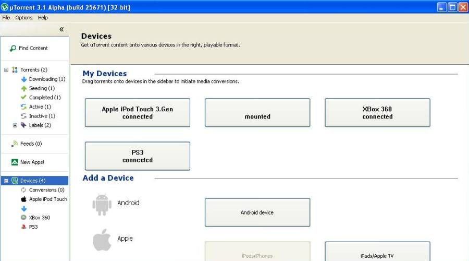Viewport: 469px width, 261px height.
Task: Open the File menu
Action: (x=6, y=18)
